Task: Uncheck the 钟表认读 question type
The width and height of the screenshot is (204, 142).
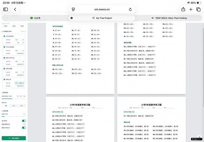Action: pyautogui.click(x=4, y=79)
